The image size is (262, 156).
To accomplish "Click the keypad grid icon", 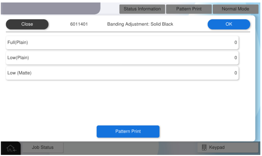I will [204, 147].
